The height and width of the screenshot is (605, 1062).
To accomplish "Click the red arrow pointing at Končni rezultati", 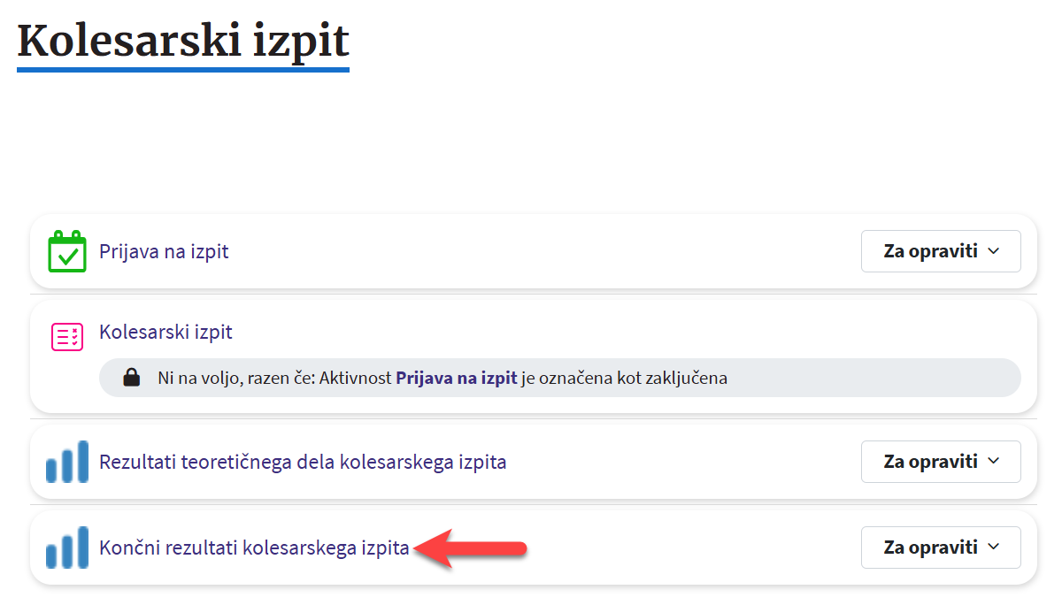I will 471,548.
